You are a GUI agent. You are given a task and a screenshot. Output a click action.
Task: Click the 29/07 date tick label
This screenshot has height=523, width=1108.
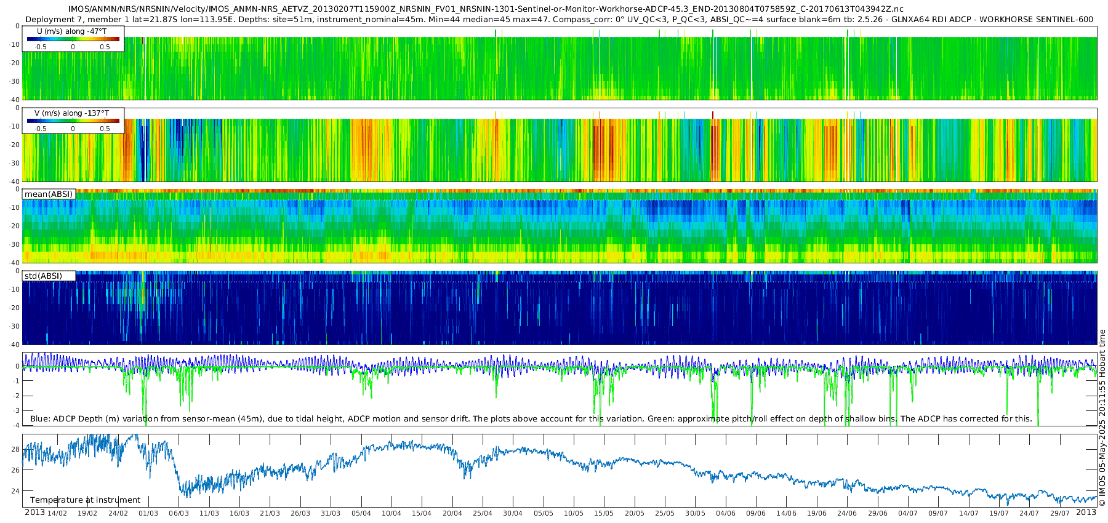point(1059,513)
